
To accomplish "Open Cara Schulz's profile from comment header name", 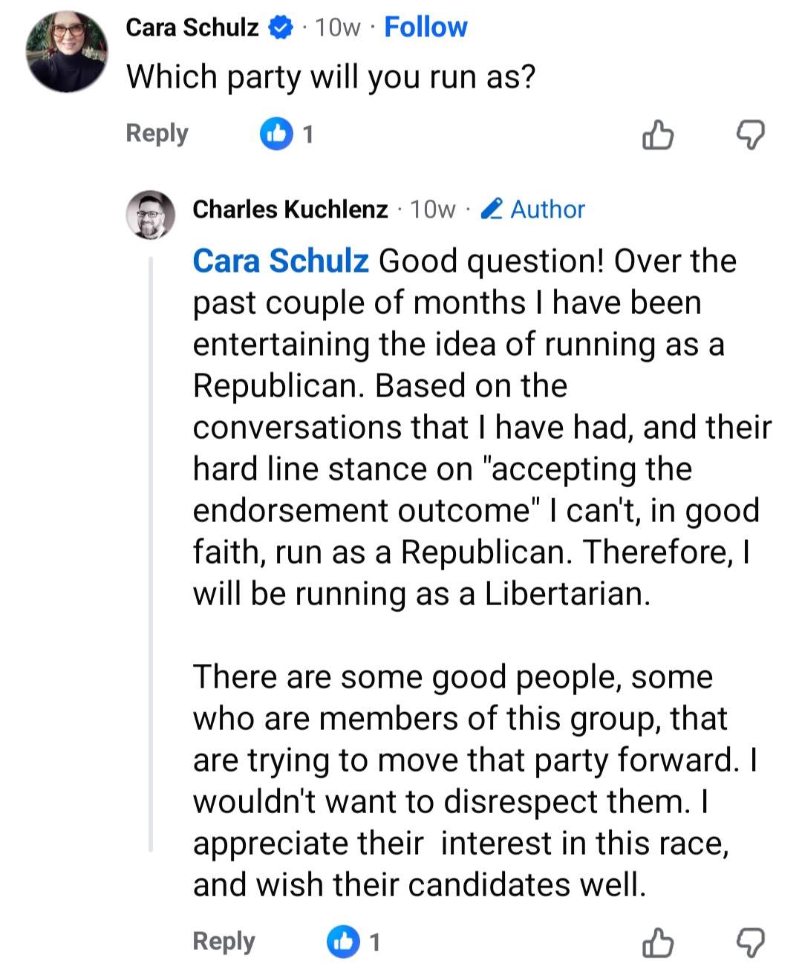I will tap(192, 27).
